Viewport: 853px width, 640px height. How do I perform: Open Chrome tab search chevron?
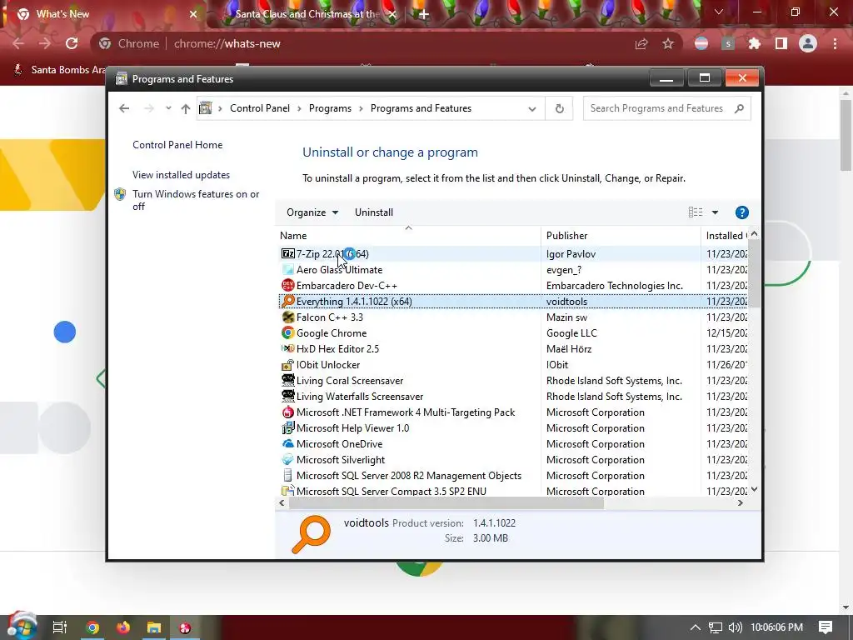pyautogui.click(x=719, y=12)
